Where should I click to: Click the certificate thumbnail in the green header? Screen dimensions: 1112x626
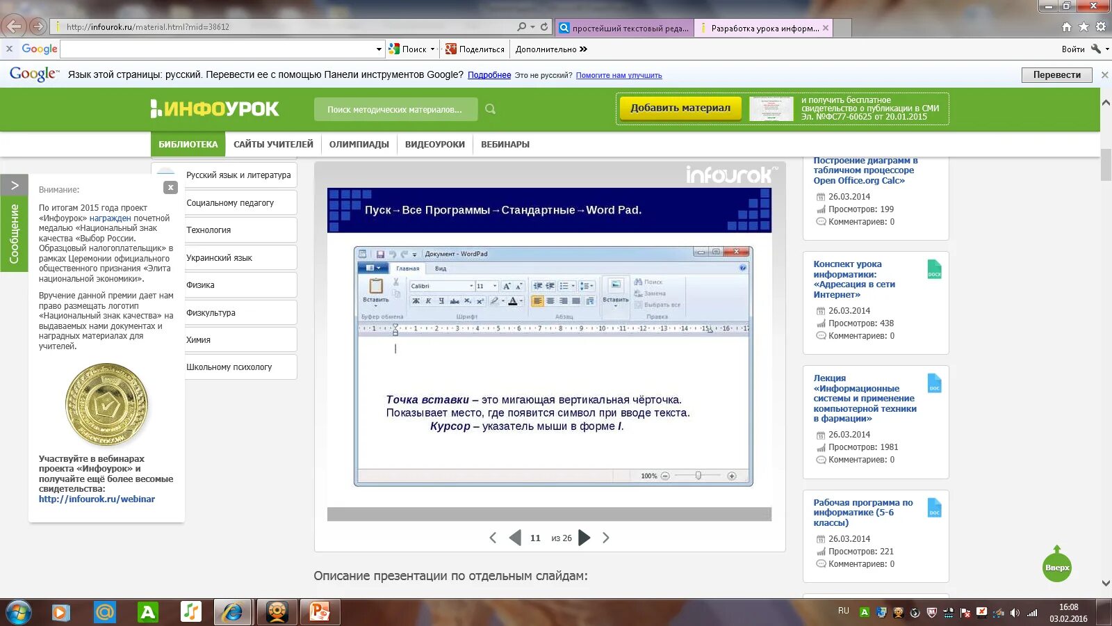coord(771,109)
